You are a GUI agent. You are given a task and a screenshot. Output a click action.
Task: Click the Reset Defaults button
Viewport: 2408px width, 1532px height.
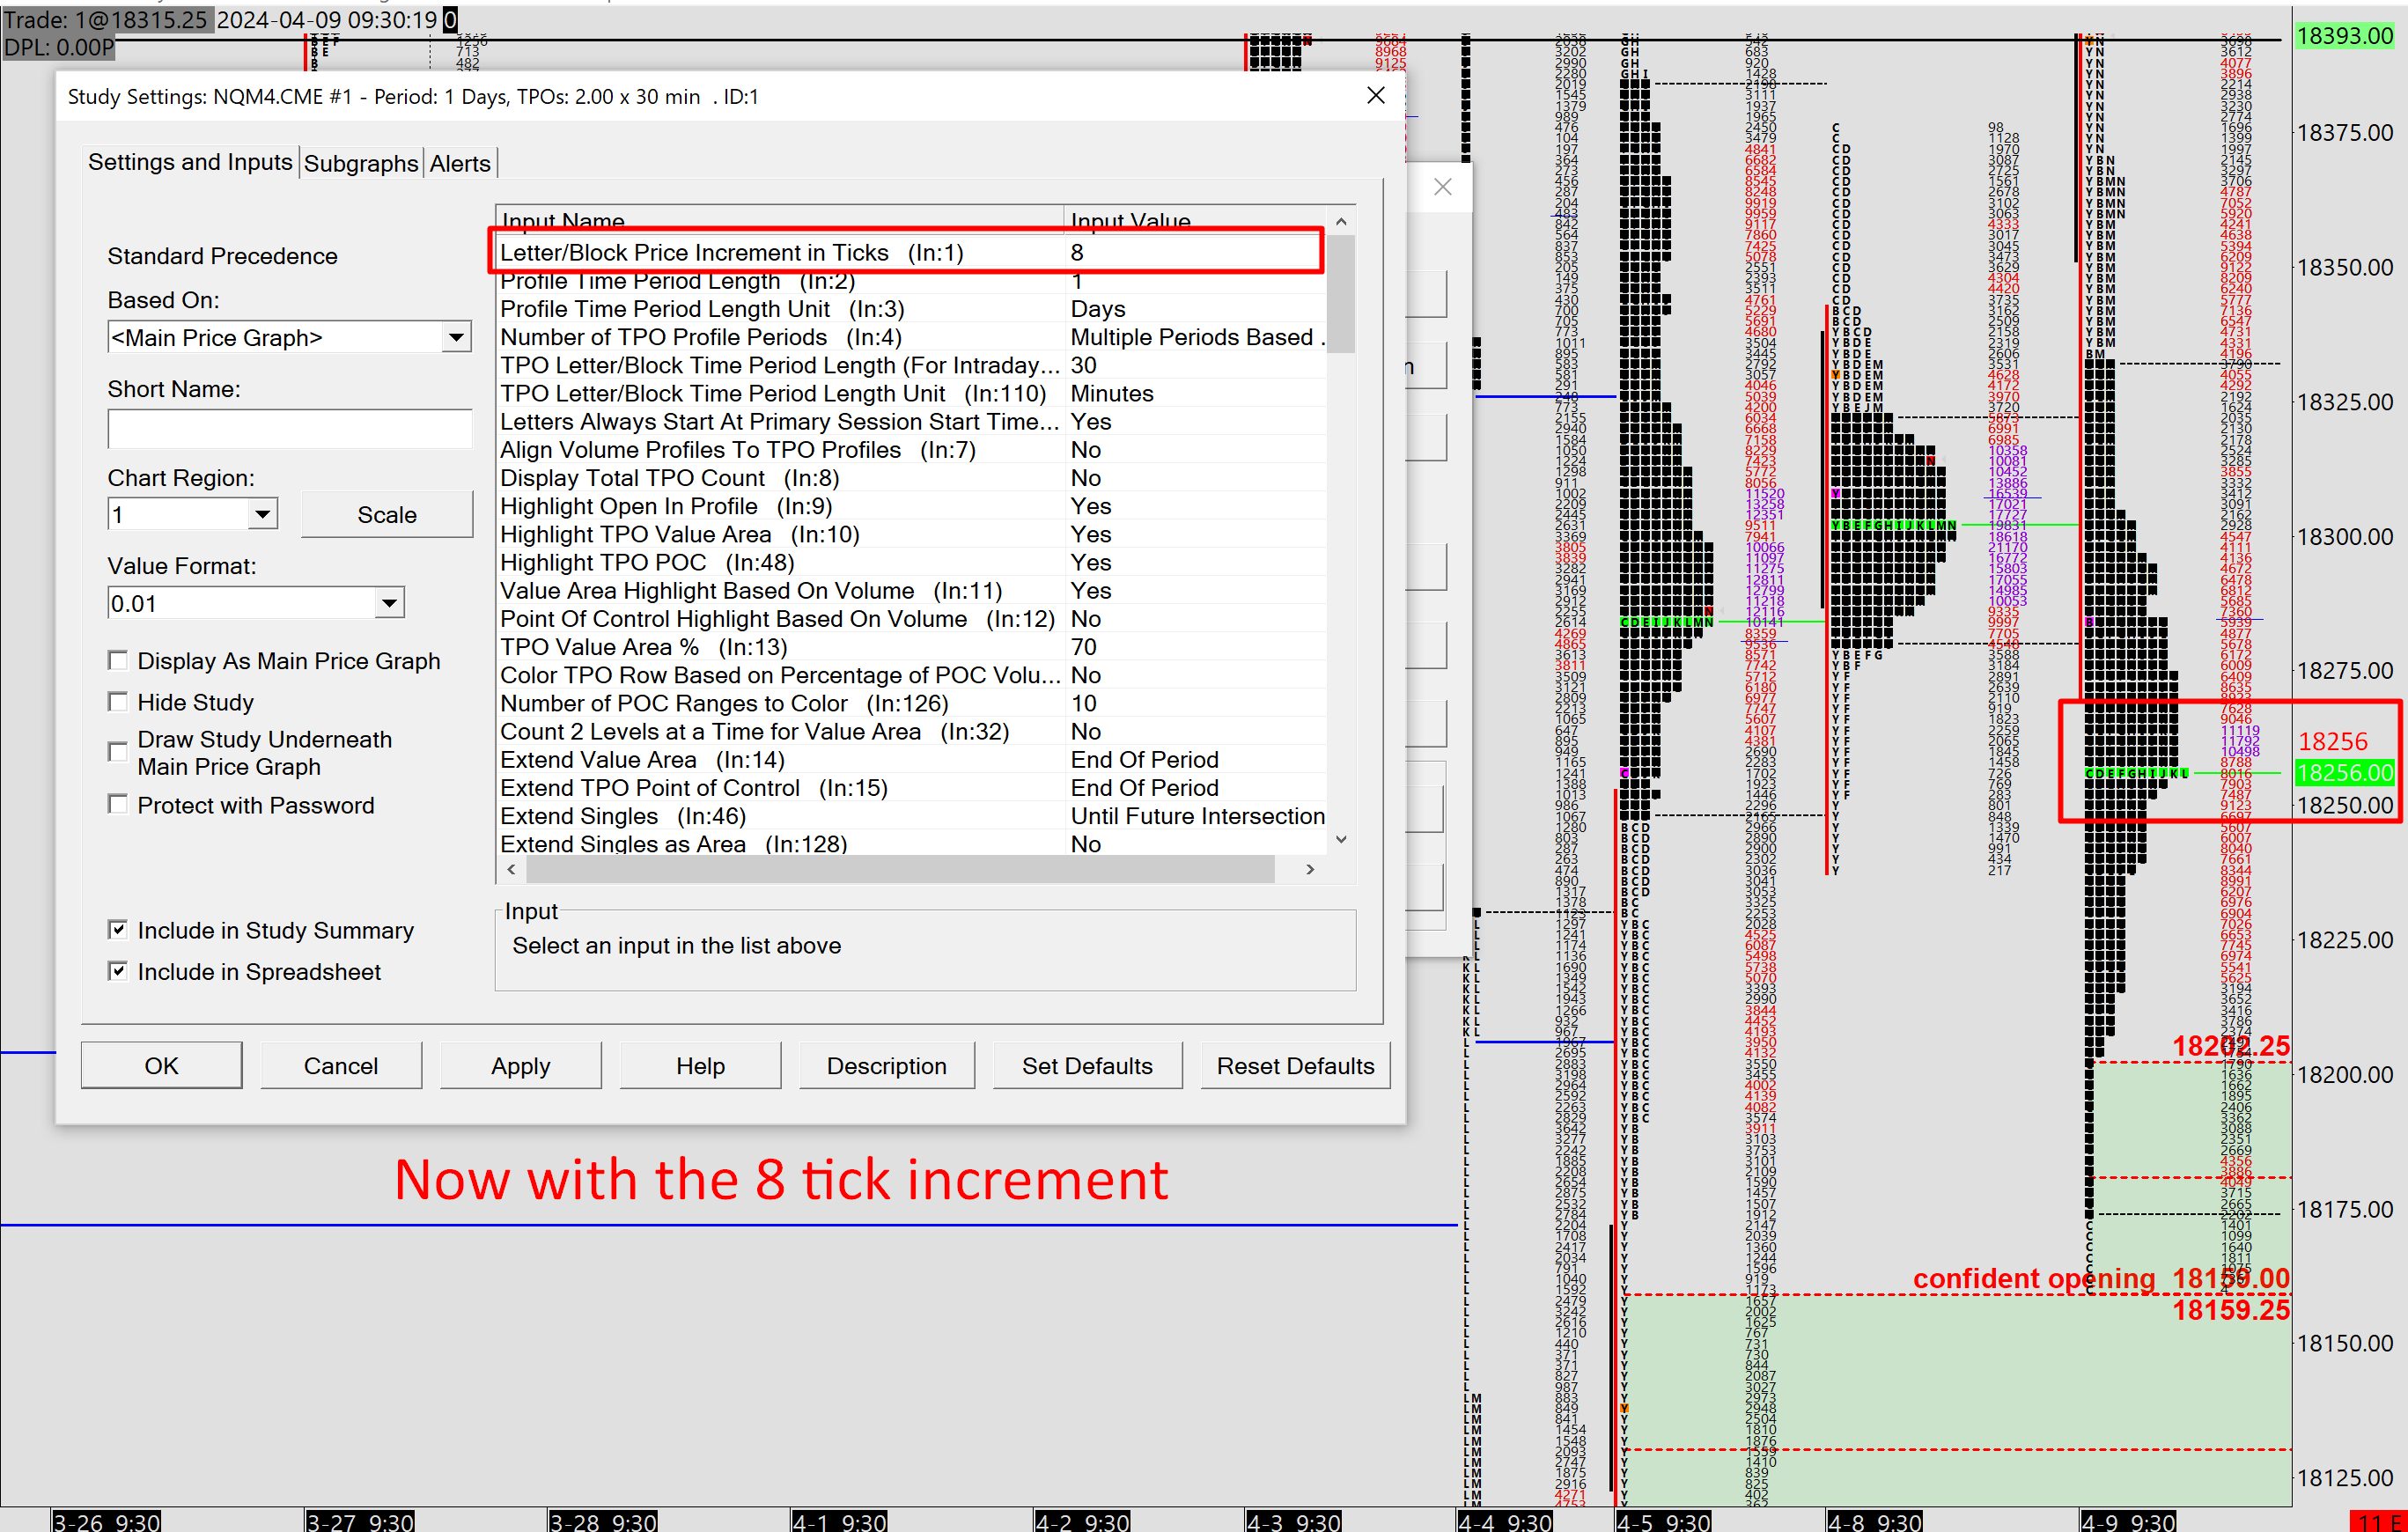coord(1294,1065)
